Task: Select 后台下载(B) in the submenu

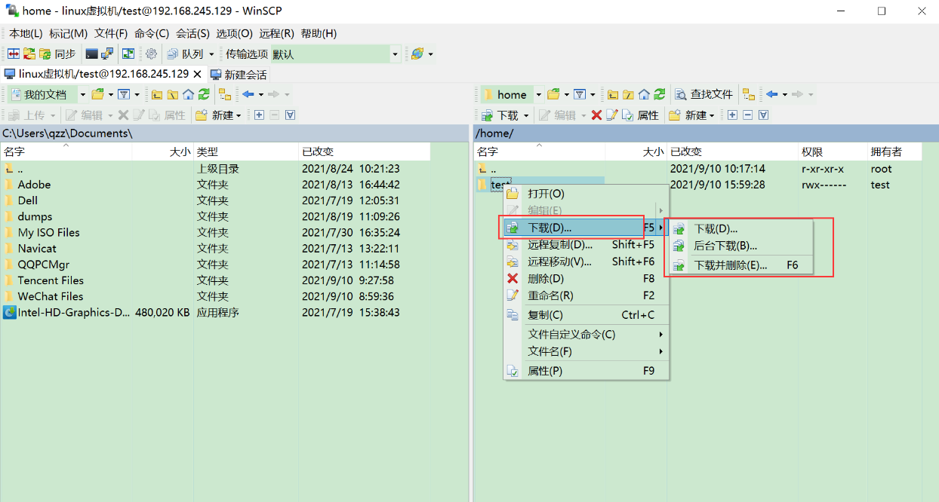Action: click(x=740, y=246)
